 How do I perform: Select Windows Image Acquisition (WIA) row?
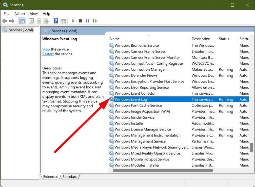(x=179, y=111)
